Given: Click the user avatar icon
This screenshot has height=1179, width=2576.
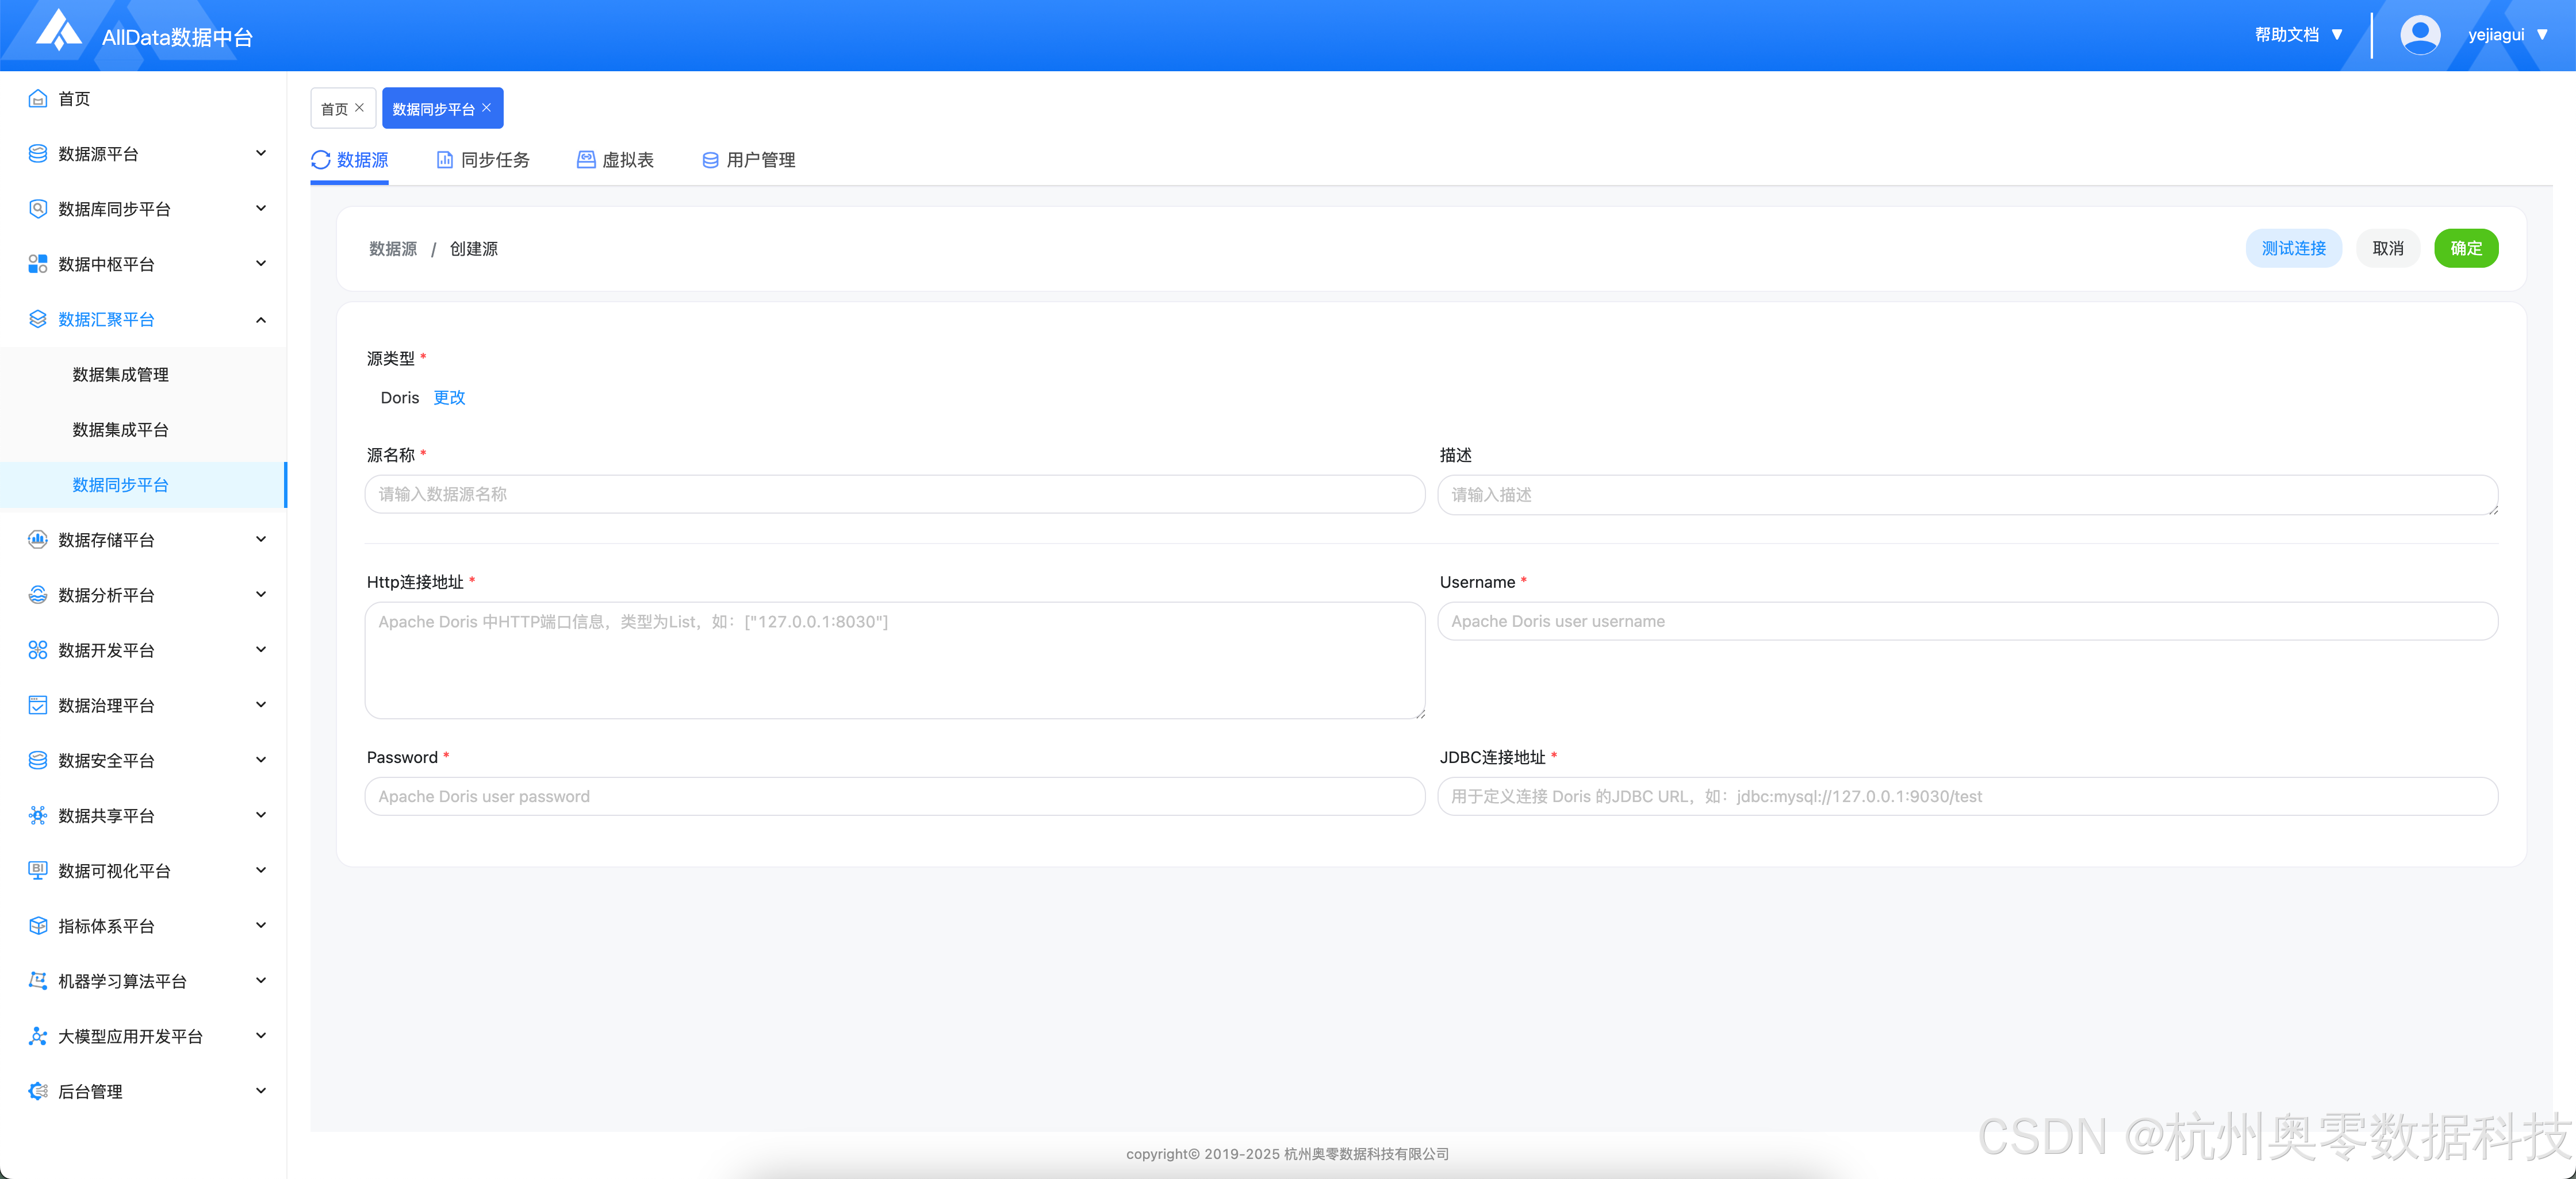Looking at the screenshot, I should (x=2419, y=35).
